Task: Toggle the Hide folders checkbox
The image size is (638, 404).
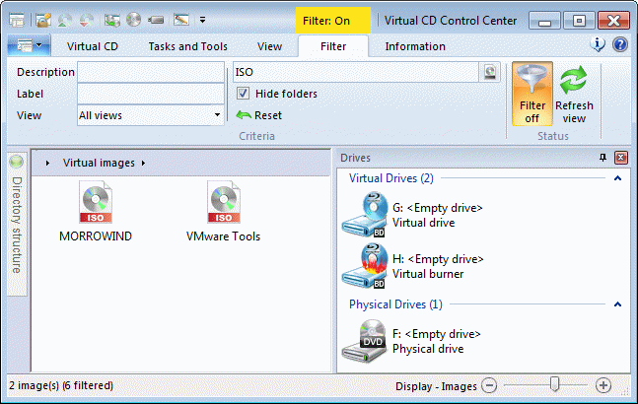Action: (244, 94)
